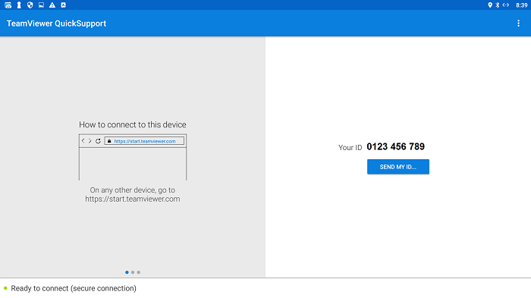
Task: Tap the forward arrow in the browser illustration
Action: [90, 141]
